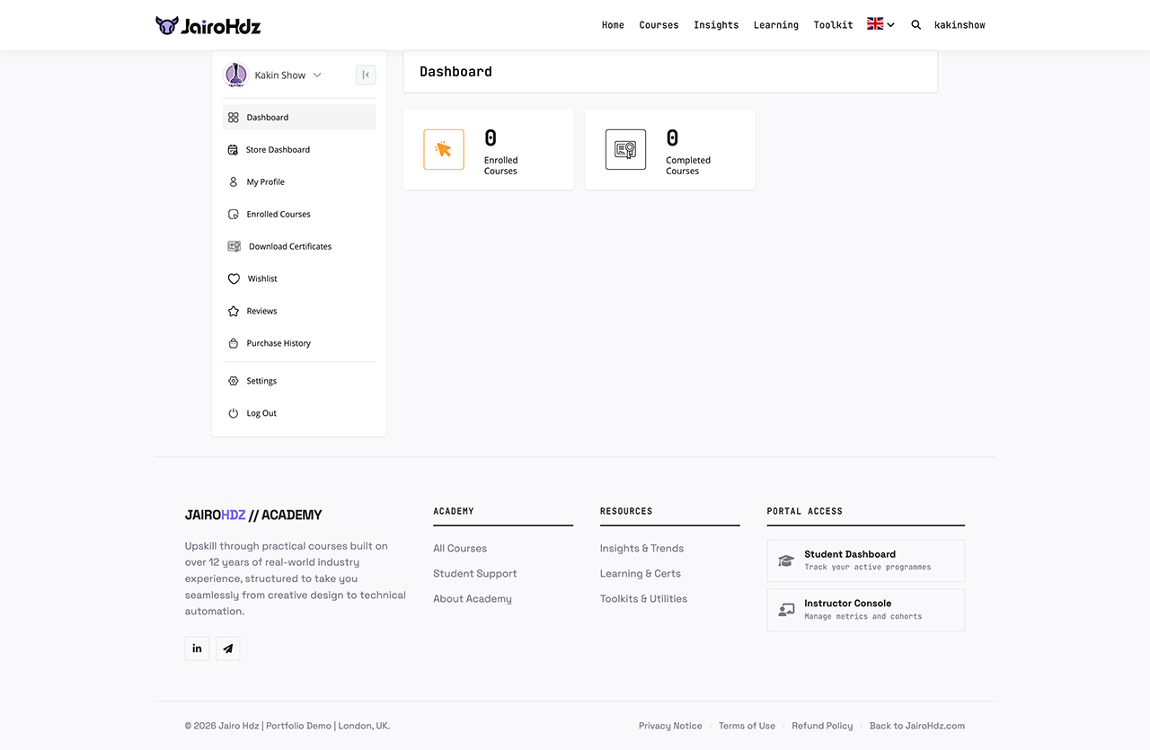Open Purchase History sidebar entry

click(299, 344)
